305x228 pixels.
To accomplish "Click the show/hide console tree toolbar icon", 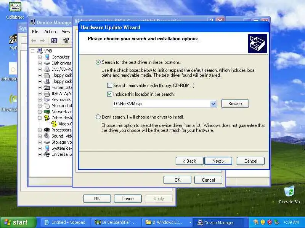I will coord(54,41).
